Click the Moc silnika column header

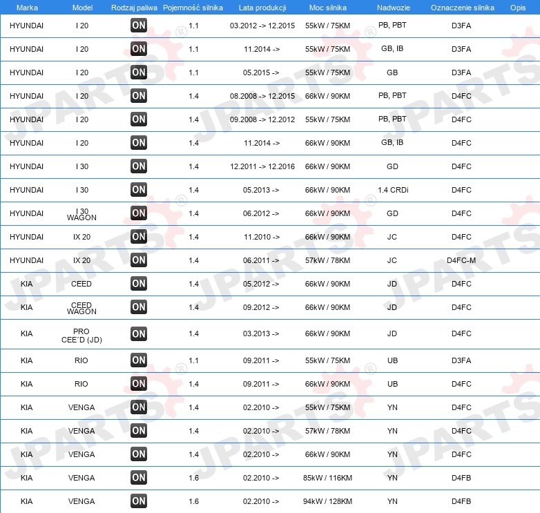point(327,8)
